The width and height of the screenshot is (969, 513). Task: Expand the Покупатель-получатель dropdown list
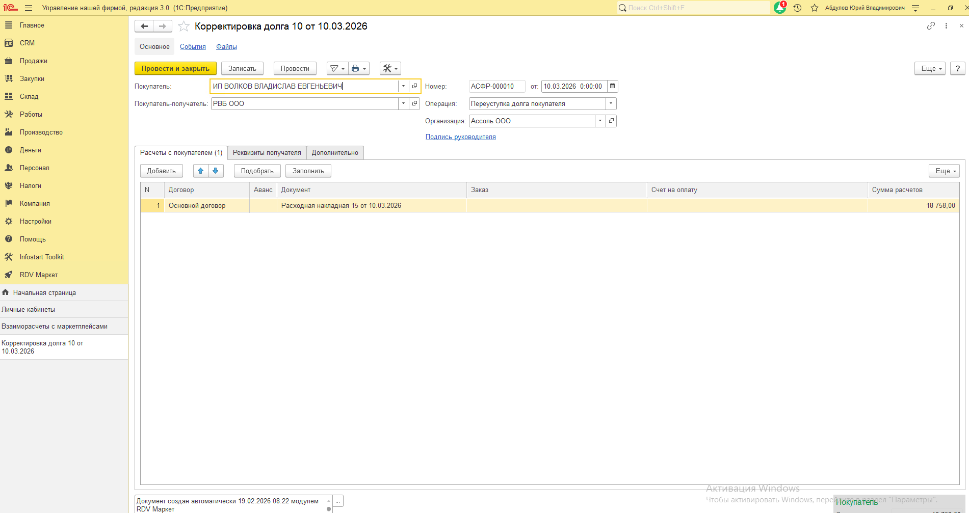coord(403,103)
